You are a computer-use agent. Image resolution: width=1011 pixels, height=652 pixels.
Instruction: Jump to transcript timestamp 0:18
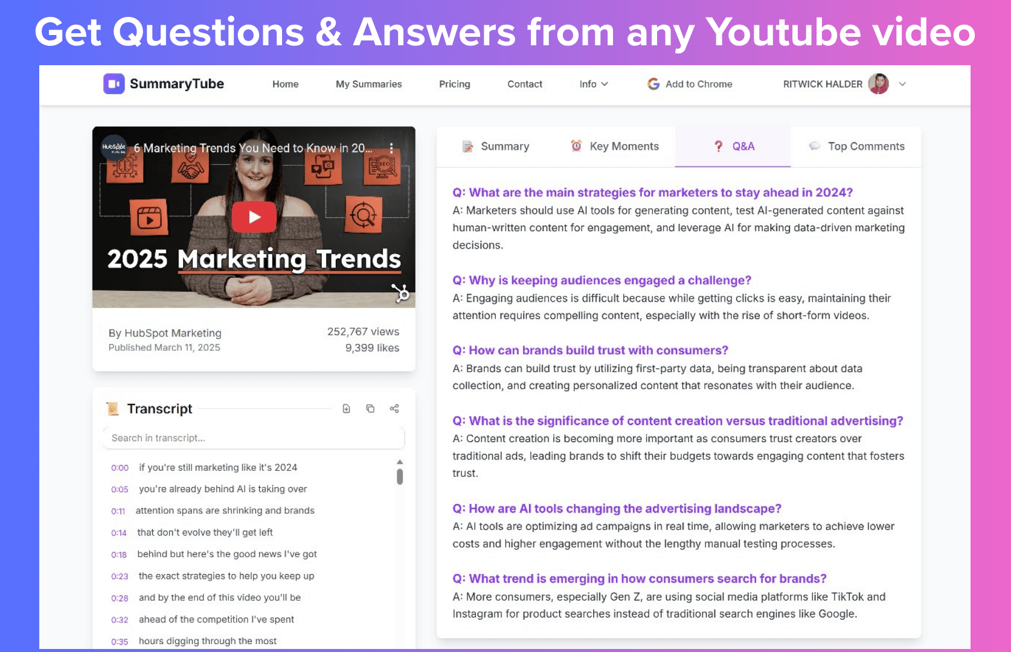pos(119,555)
